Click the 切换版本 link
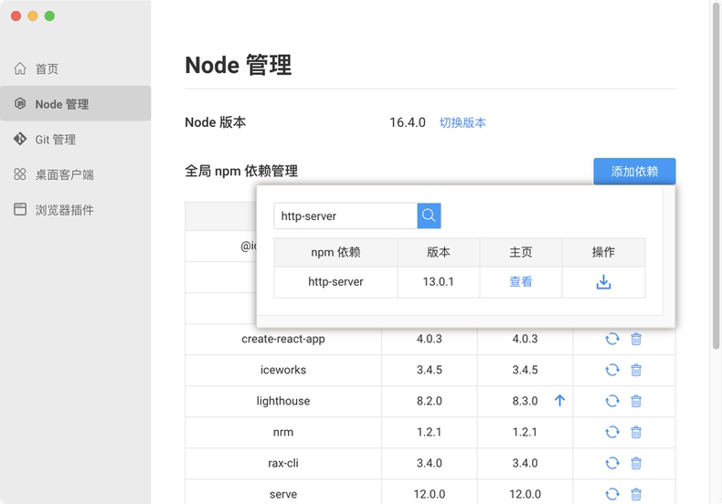 tap(462, 122)
